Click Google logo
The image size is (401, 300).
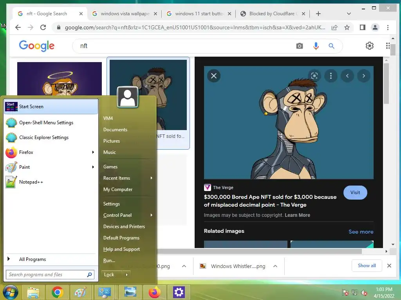point(36,46)
